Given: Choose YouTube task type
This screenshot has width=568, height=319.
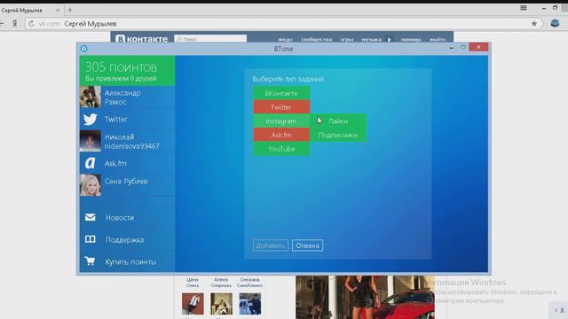Looking at the screenshot, I should (281, 149).
